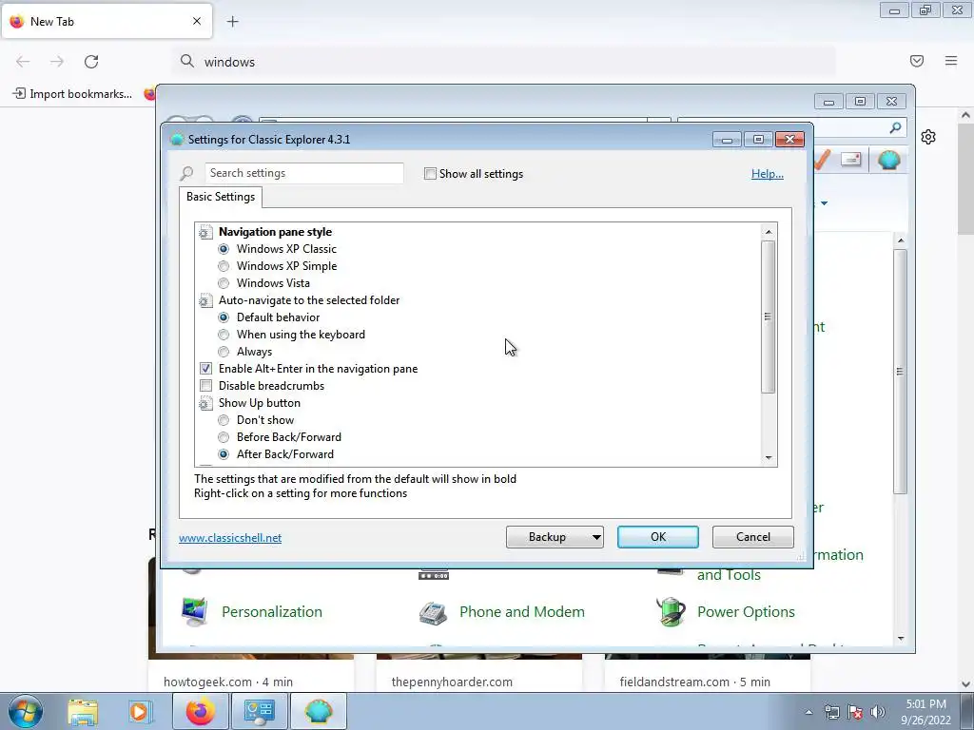The height and width of the screenshot is (730, 974).
Task: Launch Windows Media Player from the taskbar
Action: pos(140,712)
